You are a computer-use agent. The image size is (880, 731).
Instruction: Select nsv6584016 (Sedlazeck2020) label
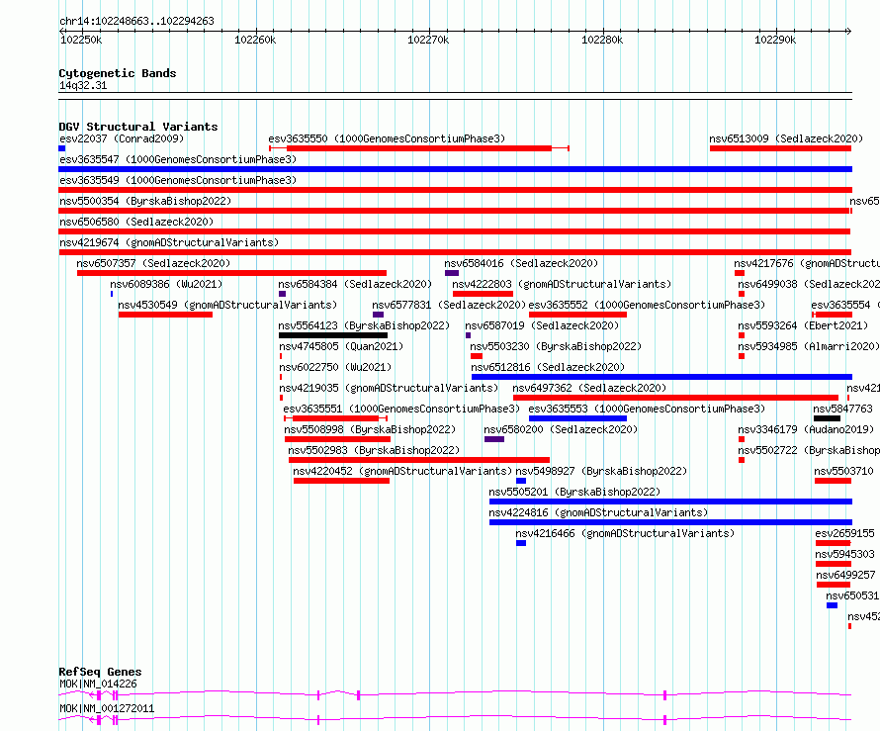coord(521,263)
